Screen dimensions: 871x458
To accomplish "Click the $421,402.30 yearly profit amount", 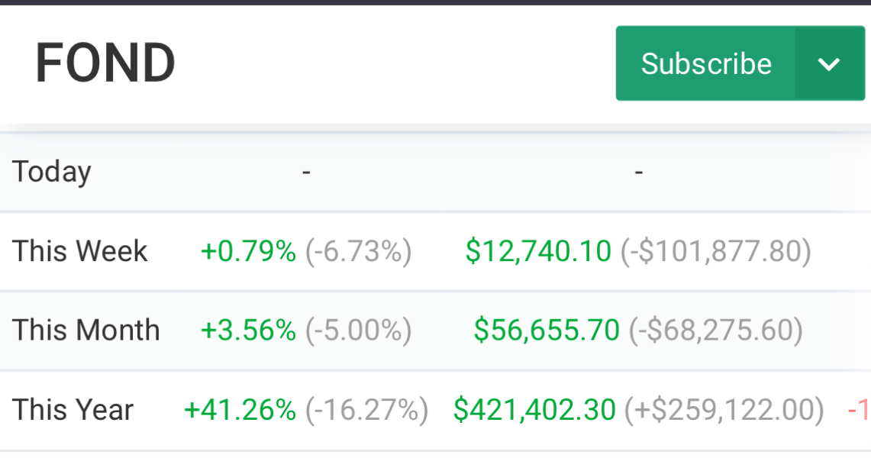I will [x=534, y=410].
